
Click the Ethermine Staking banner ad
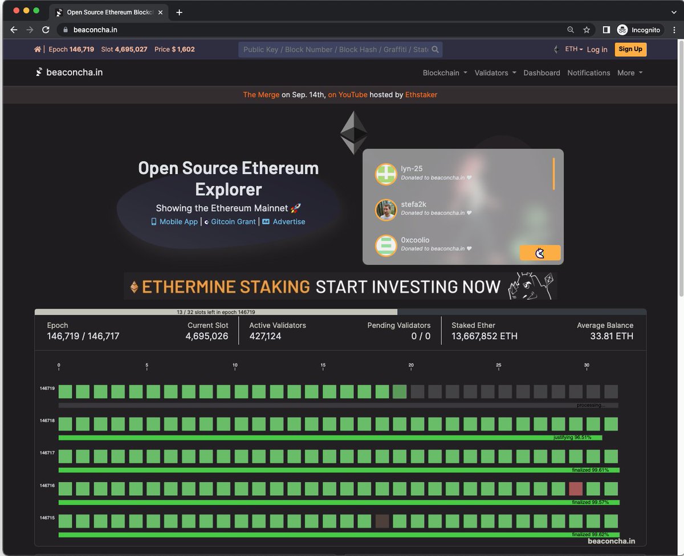pyautogui.click(x=340, y=286)
